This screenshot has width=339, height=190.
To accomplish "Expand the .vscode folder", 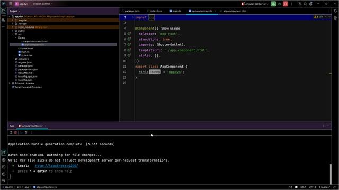I will click(13, 24).
